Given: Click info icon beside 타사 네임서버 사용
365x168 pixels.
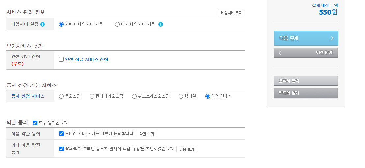Looking at the screenshot, I should coord(161,24).
